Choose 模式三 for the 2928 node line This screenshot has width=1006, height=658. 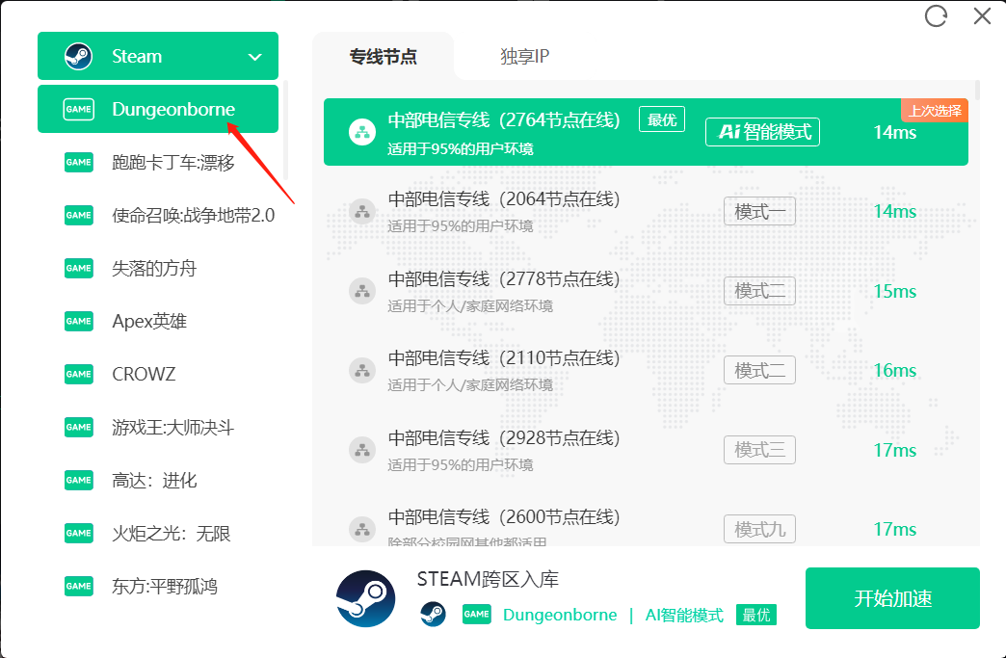pyautogui.click(x=759, y=449)
